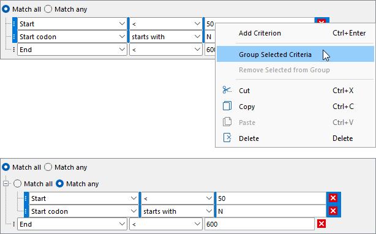Select Match any in ungrouped panel
This screenshot has height=234, width=376.
point(48,9)
